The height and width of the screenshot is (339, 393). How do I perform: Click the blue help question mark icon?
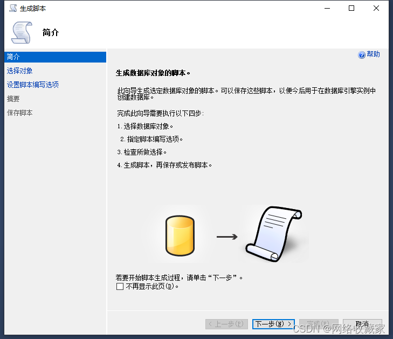[x=361, y=54]
